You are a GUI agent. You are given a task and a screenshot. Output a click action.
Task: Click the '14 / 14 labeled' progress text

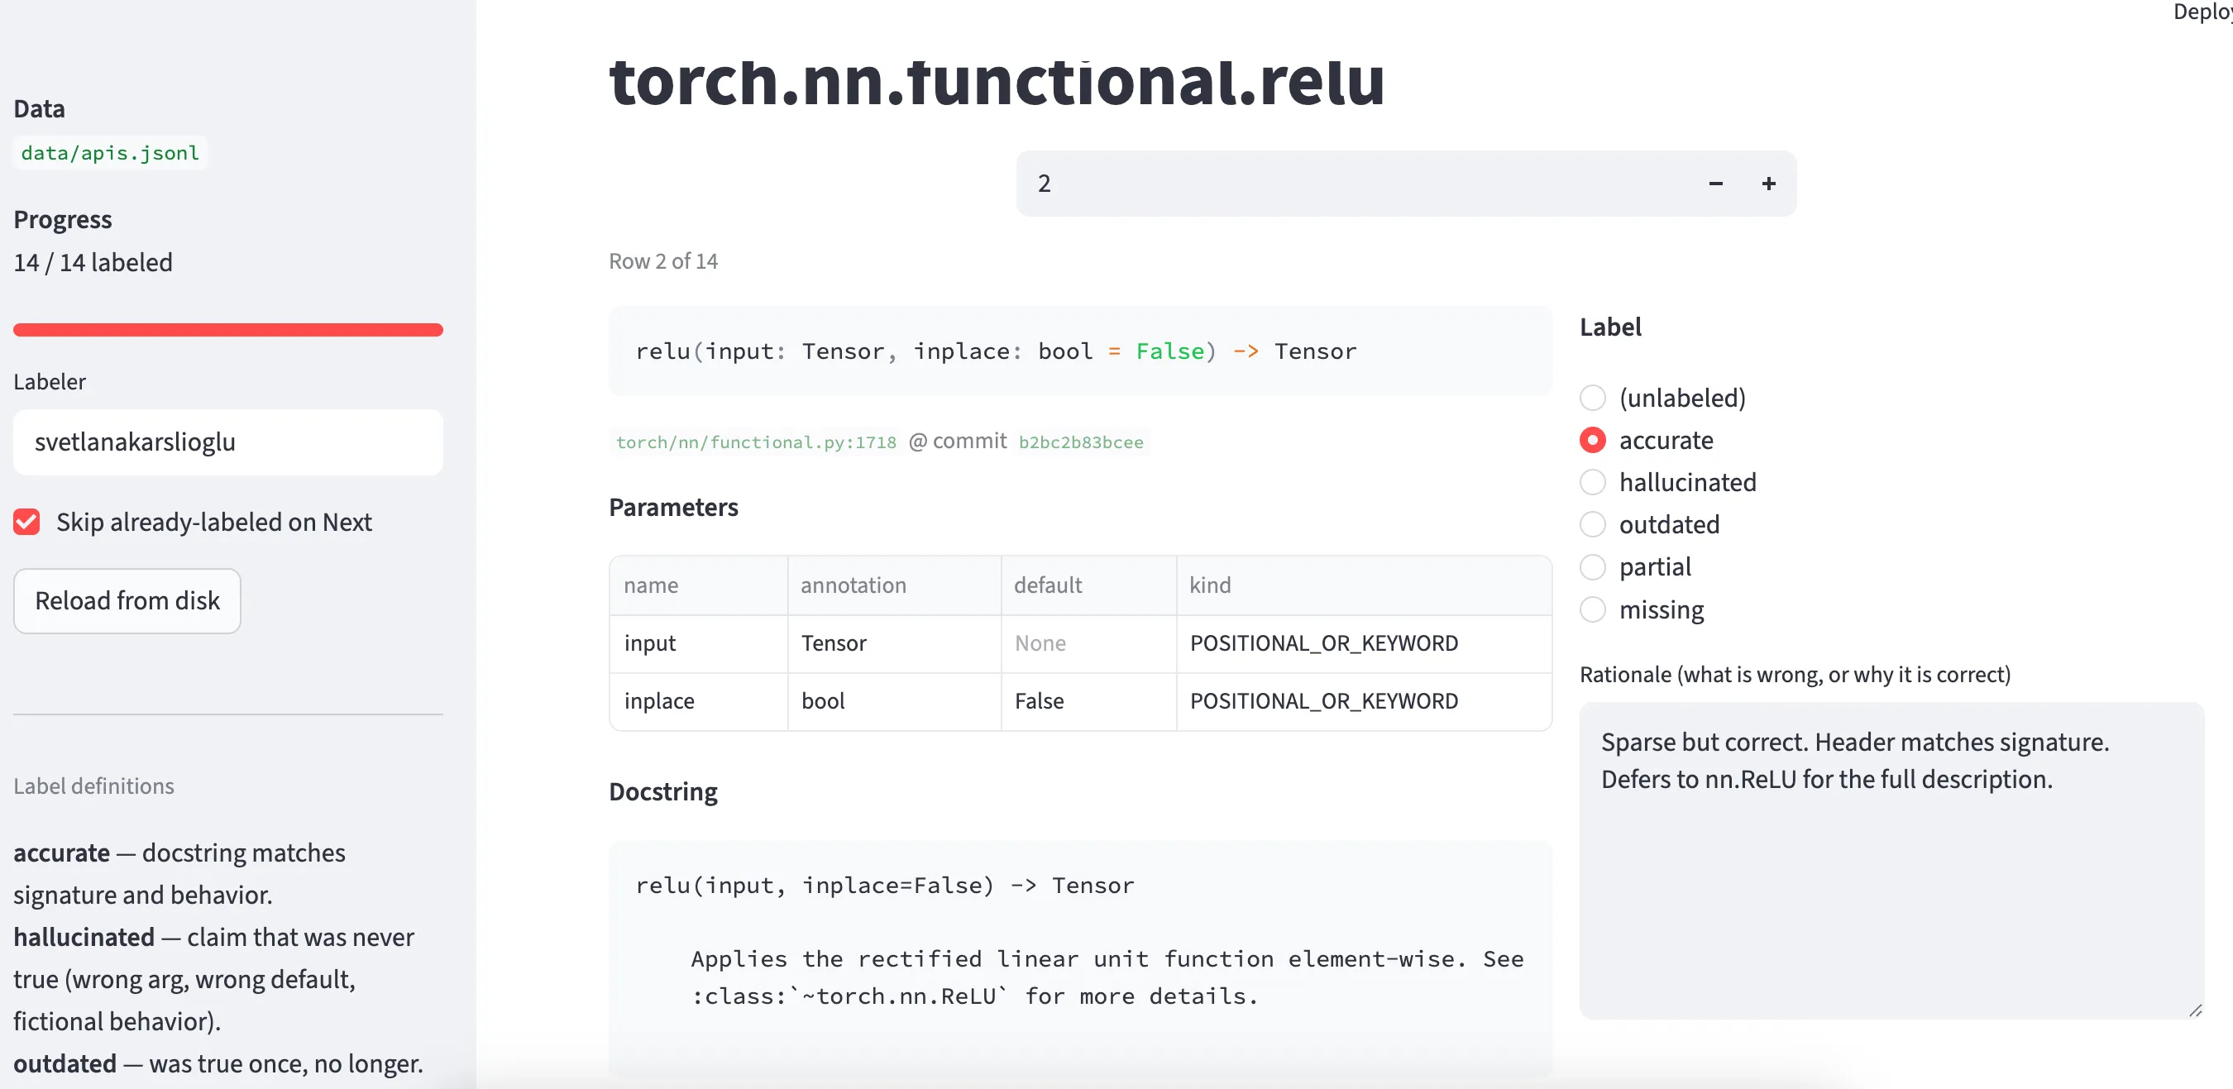point(93,262)
